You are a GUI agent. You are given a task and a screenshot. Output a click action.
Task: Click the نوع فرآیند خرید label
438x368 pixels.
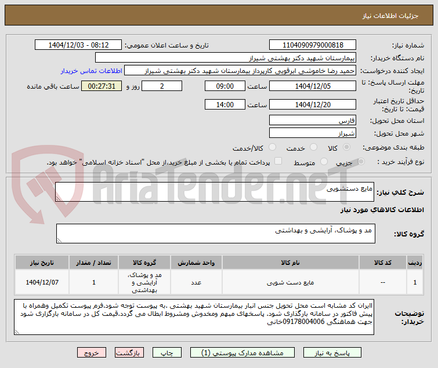coord(400,162)
